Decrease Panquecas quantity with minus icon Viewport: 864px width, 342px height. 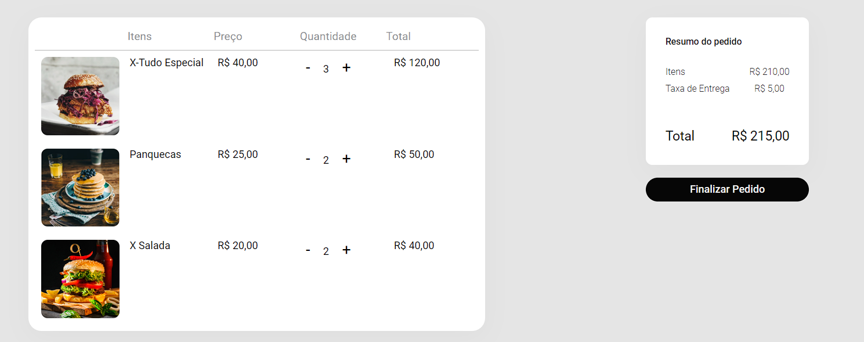click(308, 160)
